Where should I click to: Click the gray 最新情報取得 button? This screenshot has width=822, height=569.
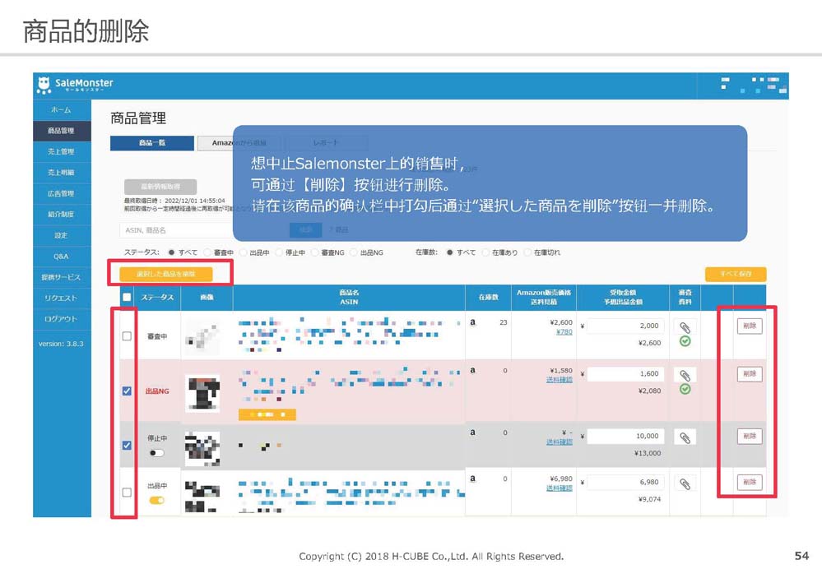click(x=160, y=187)
